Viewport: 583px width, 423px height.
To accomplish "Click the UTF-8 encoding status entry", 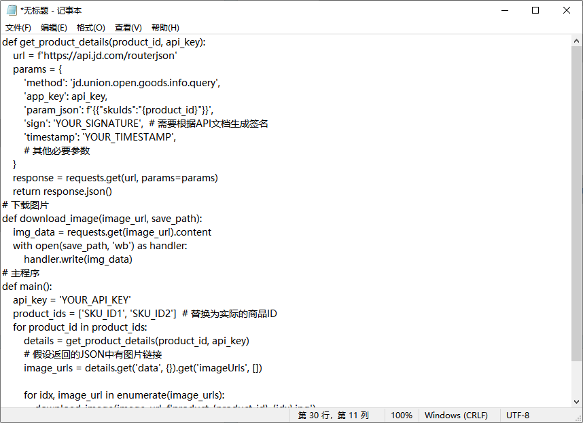I will (518, 416).
